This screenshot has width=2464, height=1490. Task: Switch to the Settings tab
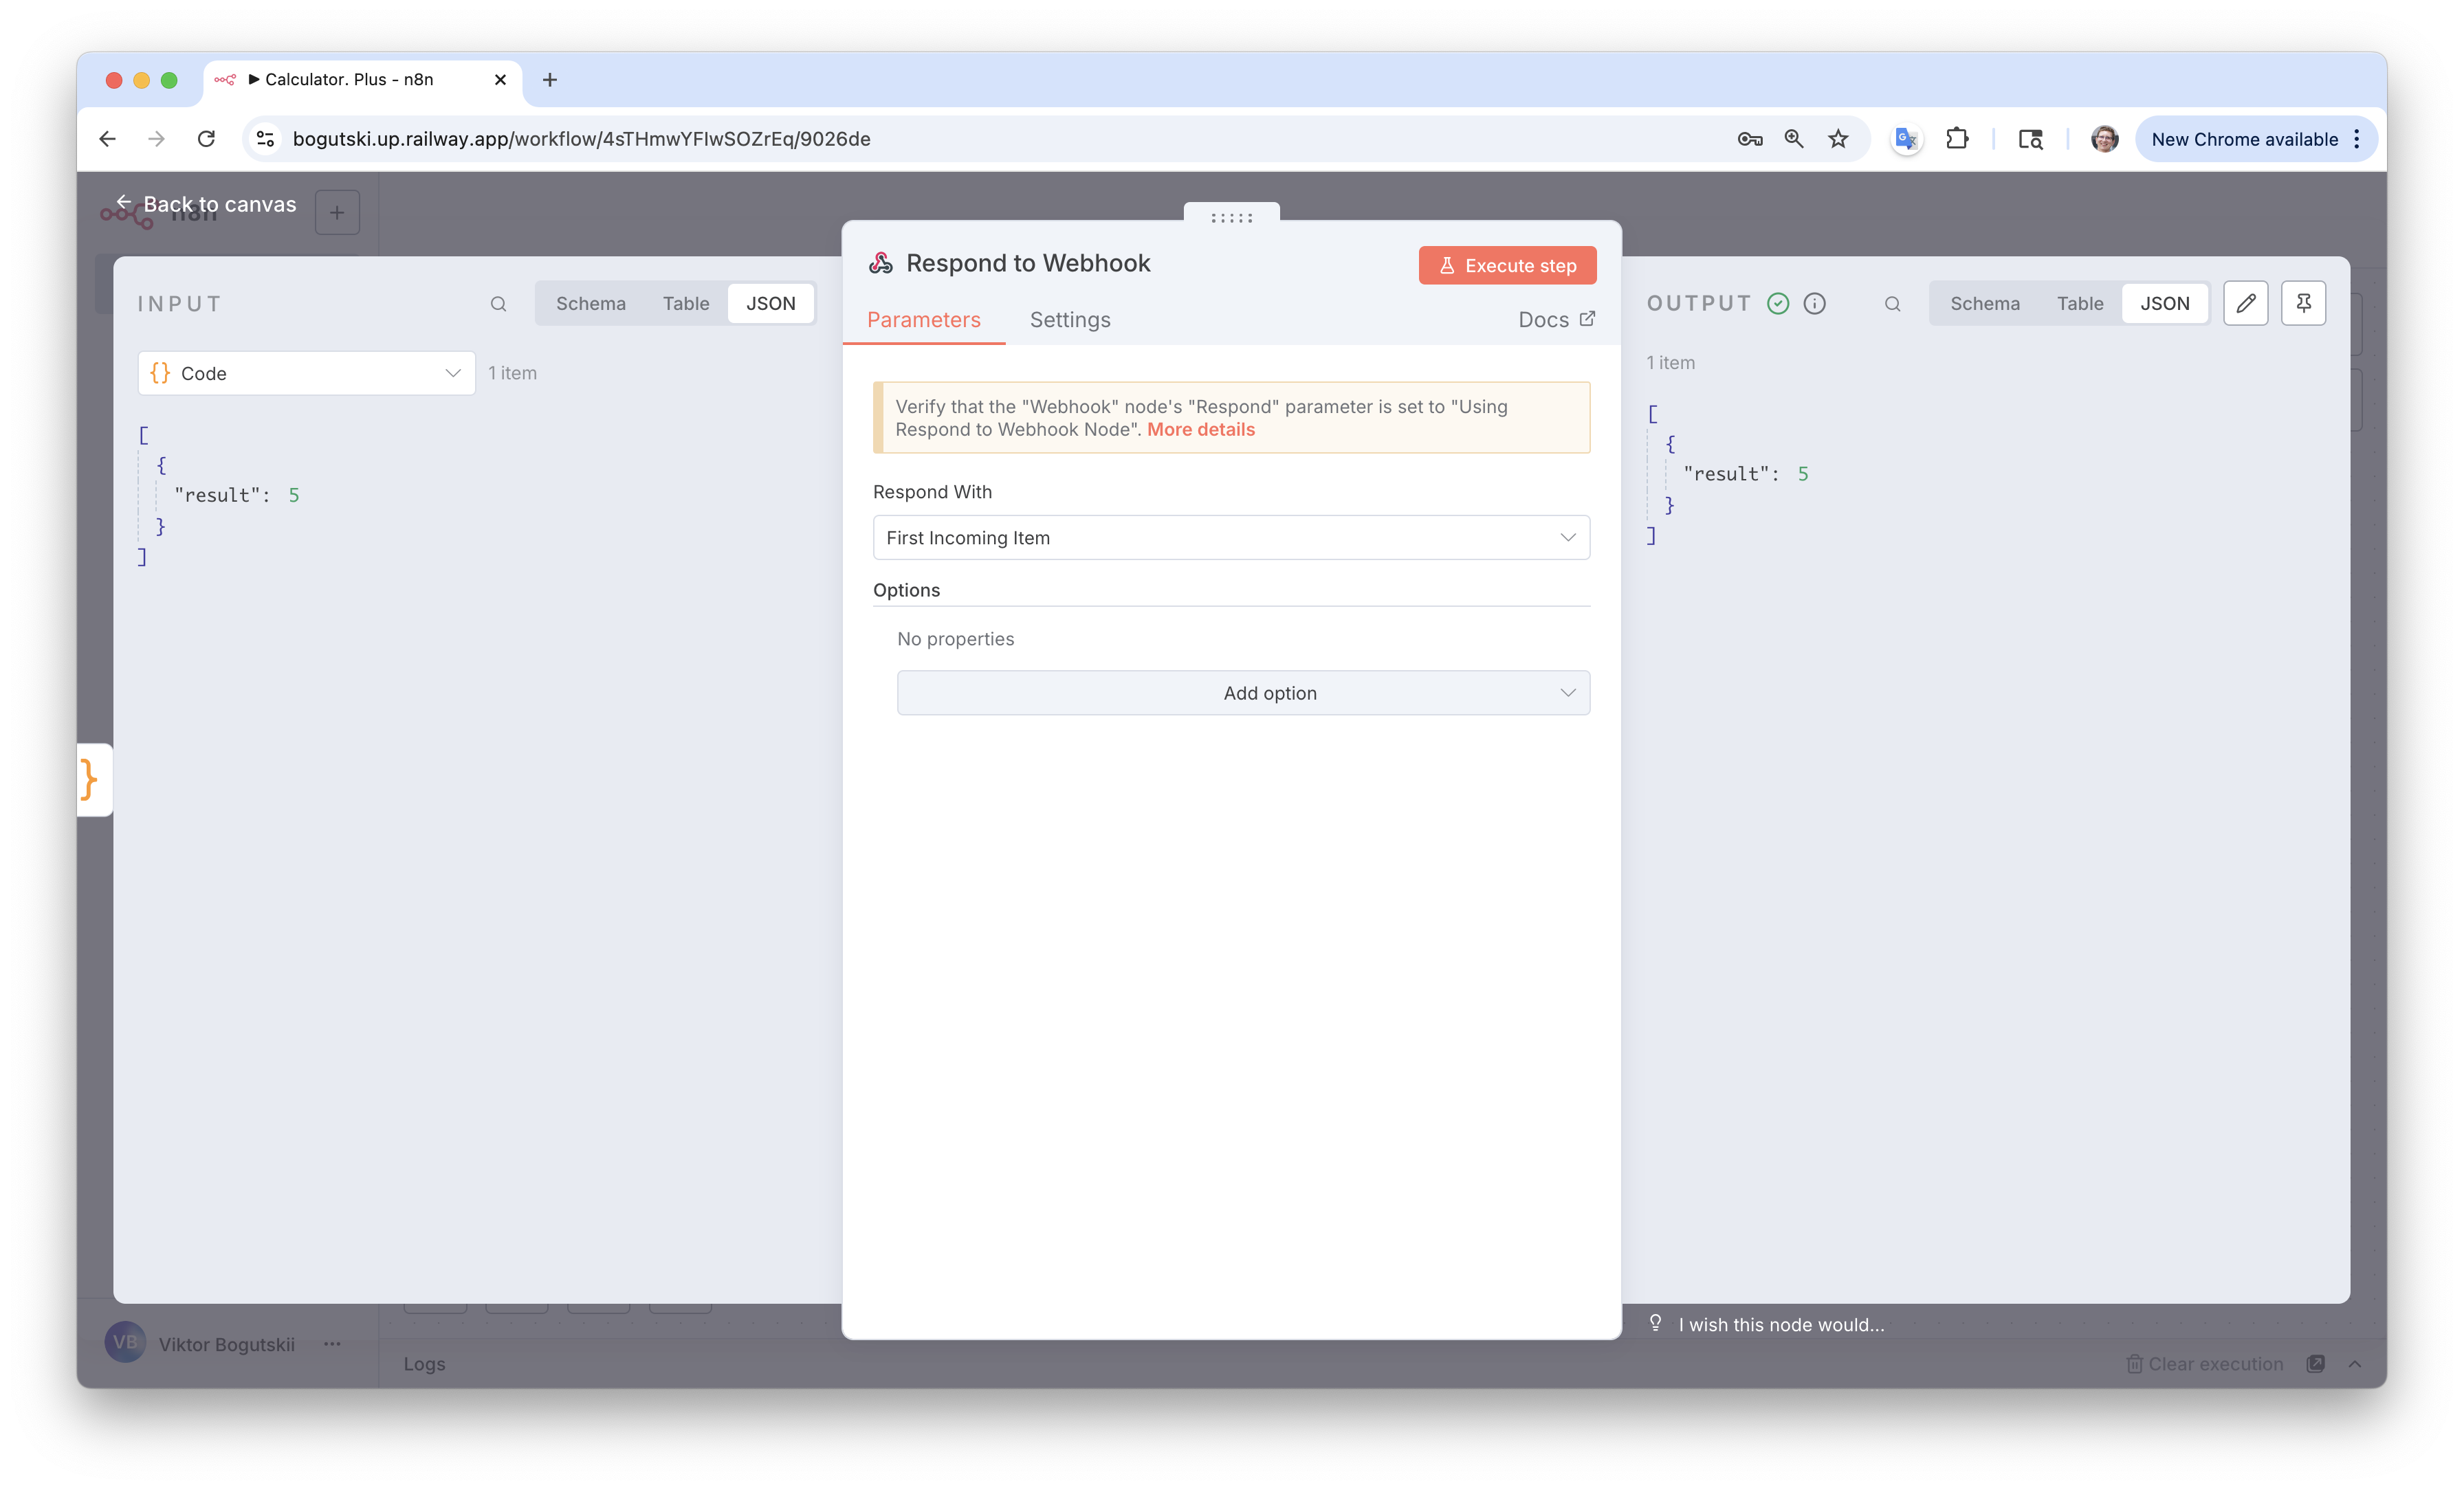click(x=1069, y=320)
